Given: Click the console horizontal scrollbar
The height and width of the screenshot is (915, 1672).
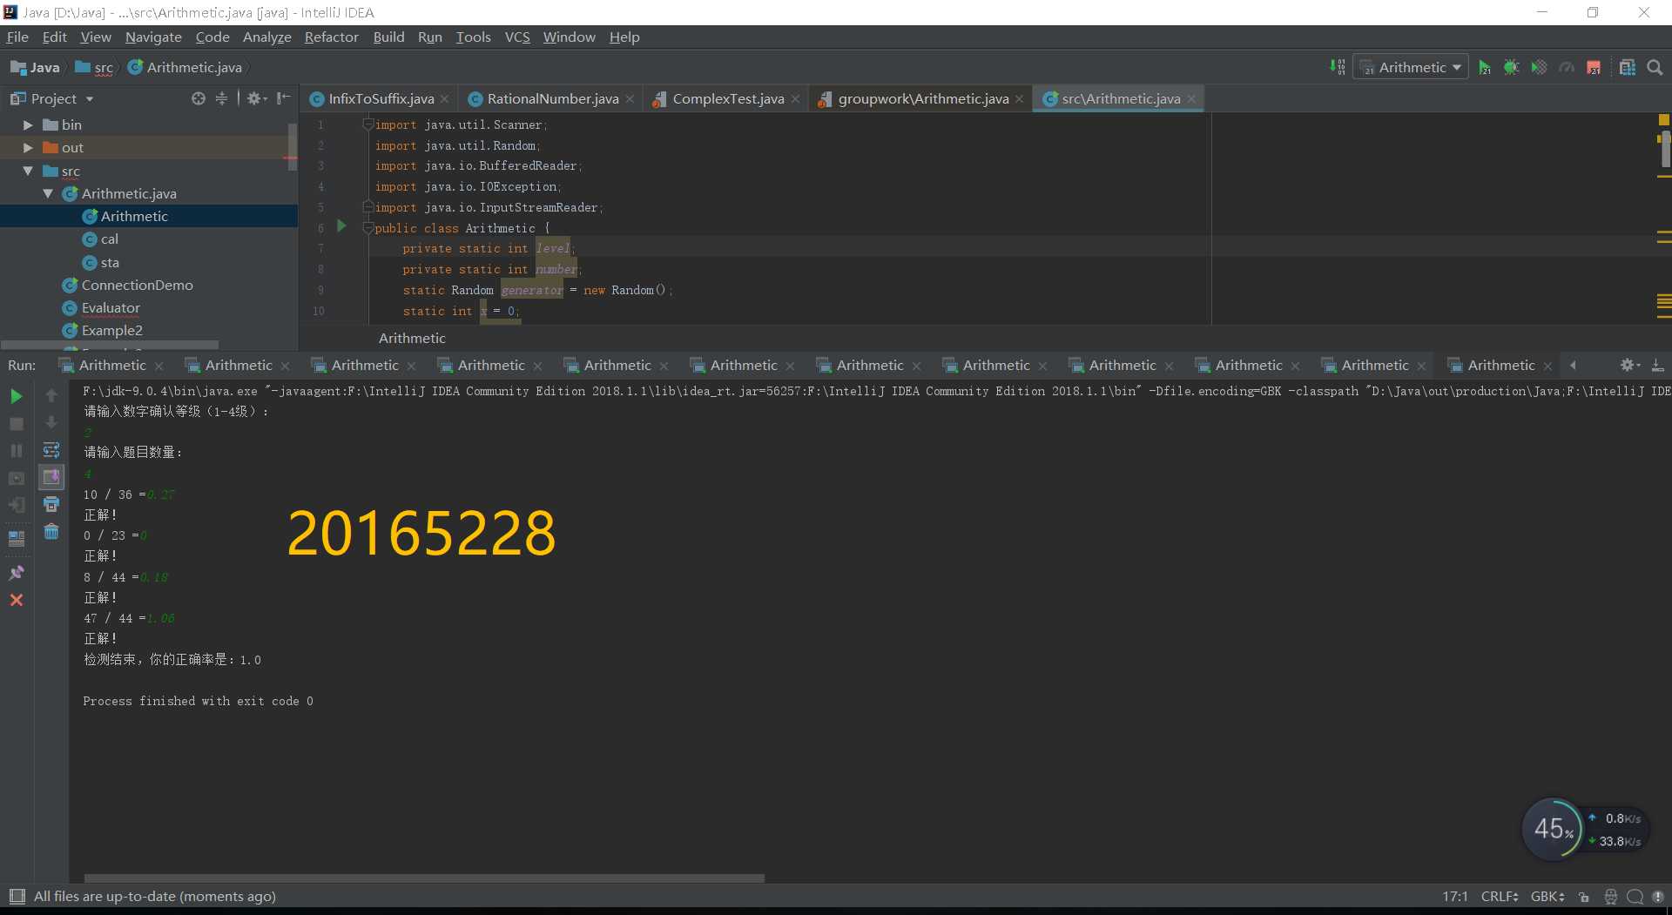Looking at the screenshot, I should tap(424, 878).
